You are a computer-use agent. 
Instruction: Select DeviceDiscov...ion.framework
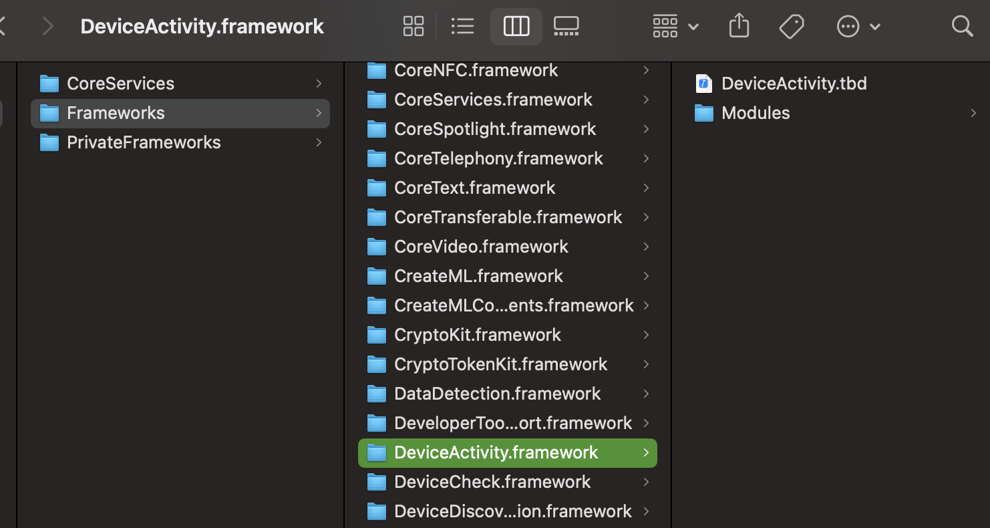508,511
